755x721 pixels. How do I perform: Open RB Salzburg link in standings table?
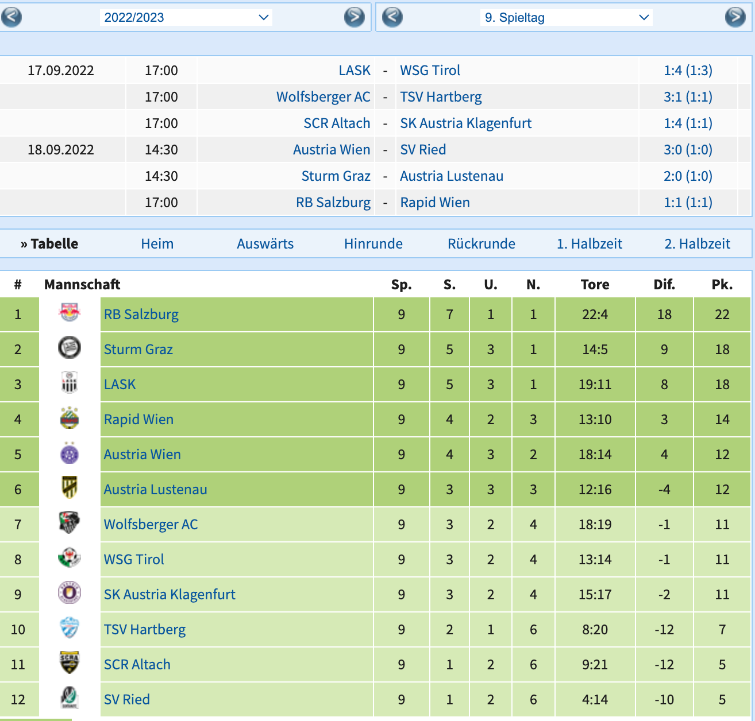pos(141,315)
